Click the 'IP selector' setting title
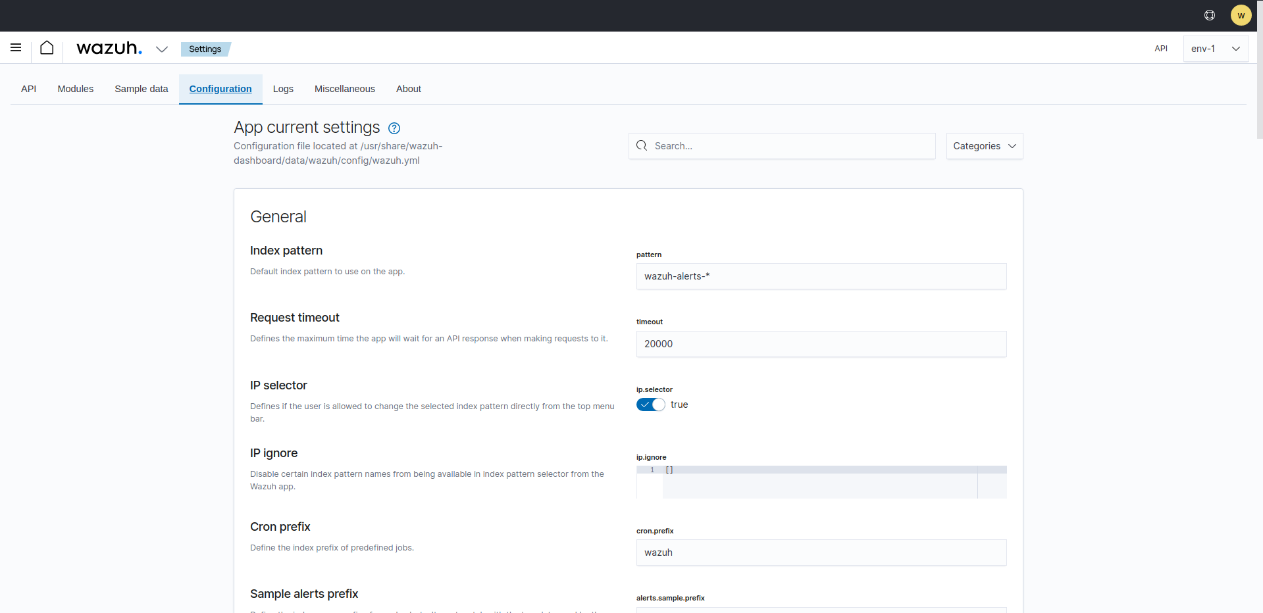Image resolution: width=1263 pixels, height=613 pixels. 278,385
